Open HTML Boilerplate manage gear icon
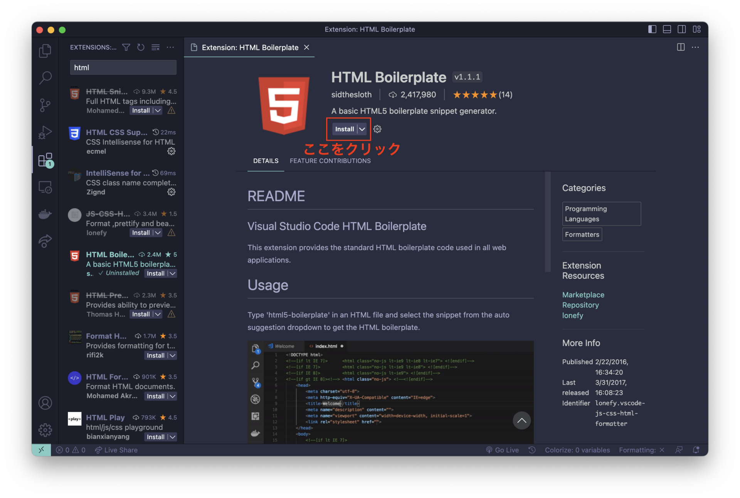The height and width of the screenshot is (498, 740). 377,129
